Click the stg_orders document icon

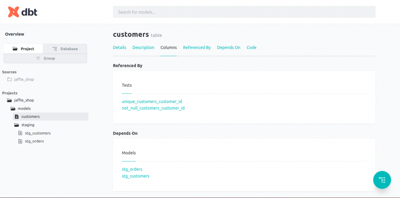click(x=20, y=141)
